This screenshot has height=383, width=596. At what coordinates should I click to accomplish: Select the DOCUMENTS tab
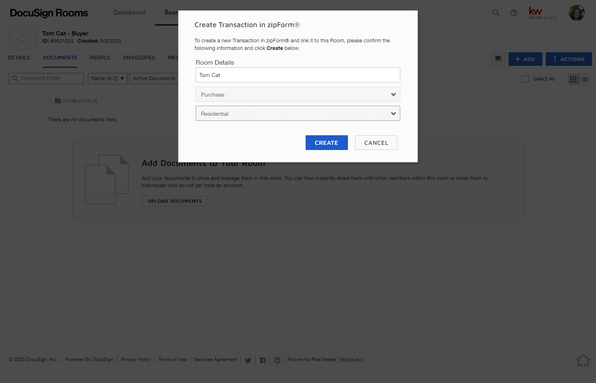60,58
